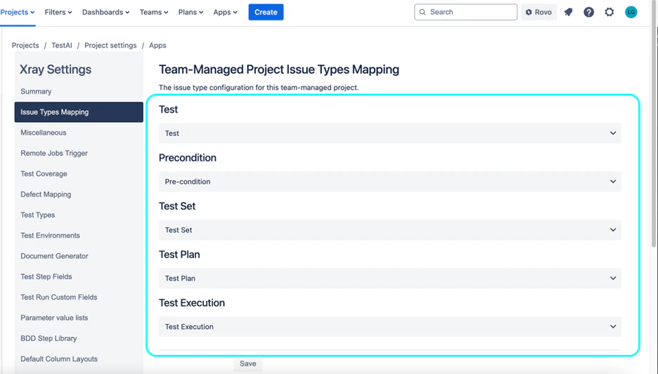Open the Apps menu
The height and width of the screenshot is (374, 658).
click(x=226, y=12)
